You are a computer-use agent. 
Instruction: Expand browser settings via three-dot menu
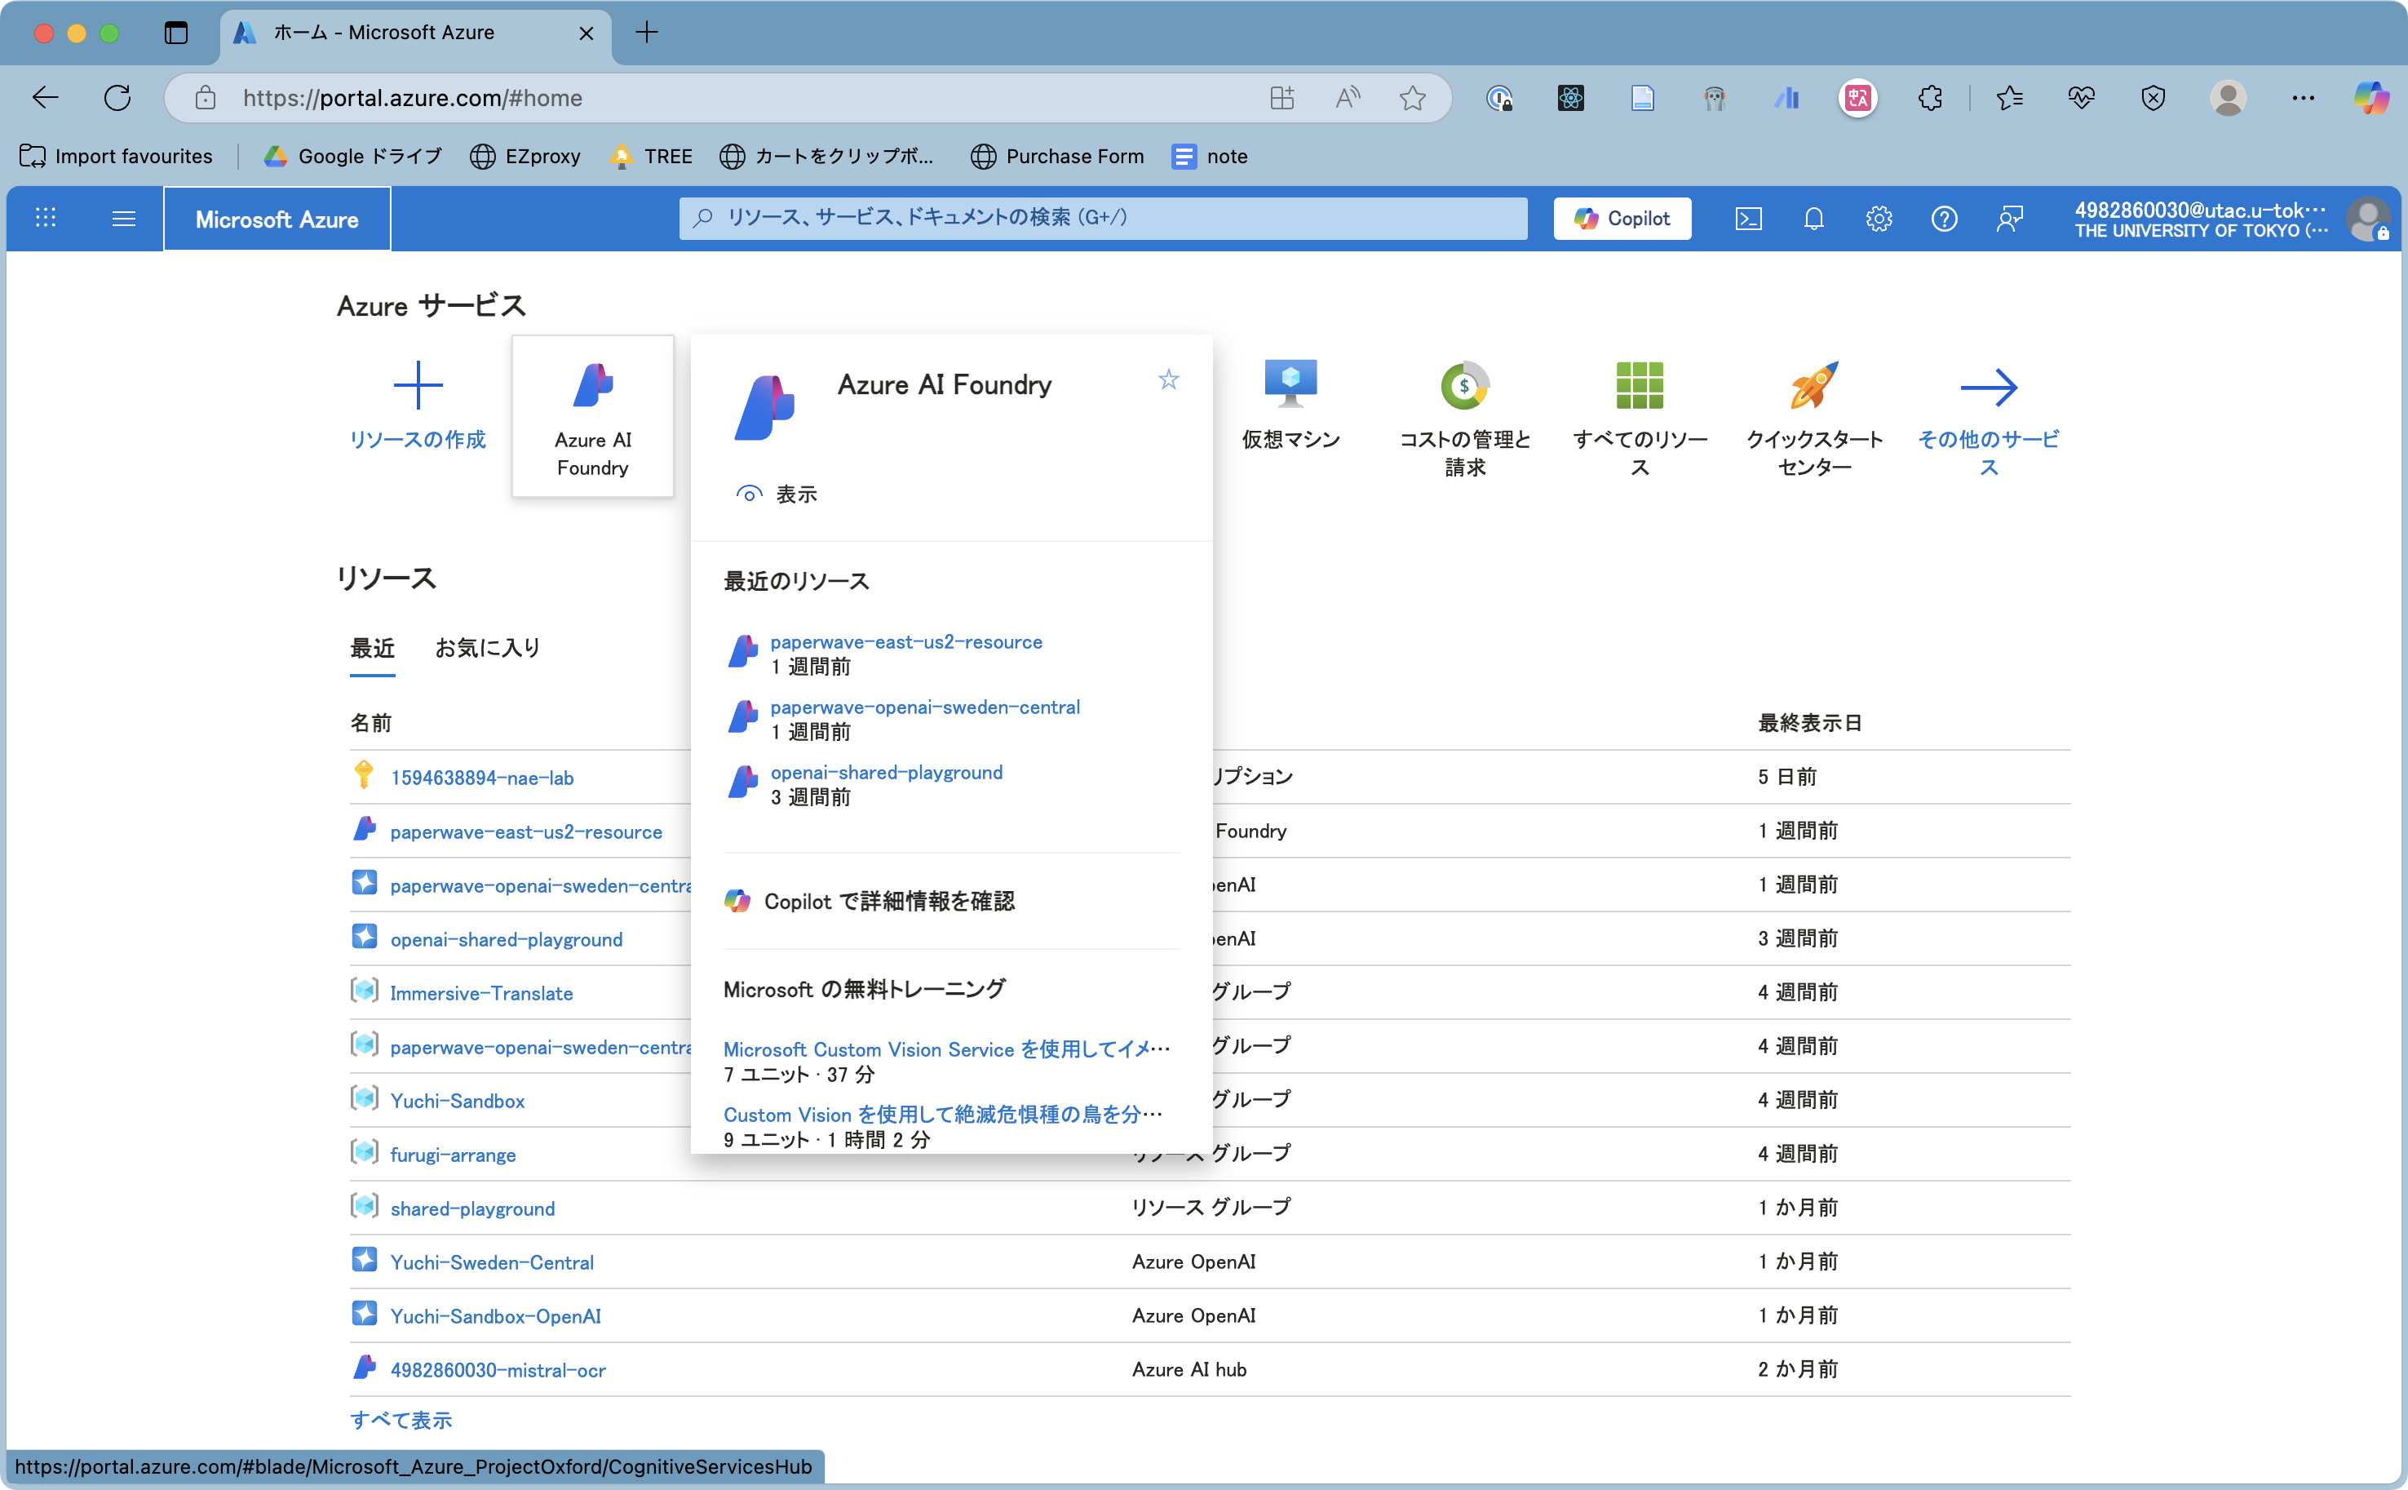tap(2304, 98)
